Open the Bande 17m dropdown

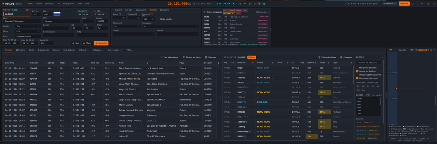point(28,26)
